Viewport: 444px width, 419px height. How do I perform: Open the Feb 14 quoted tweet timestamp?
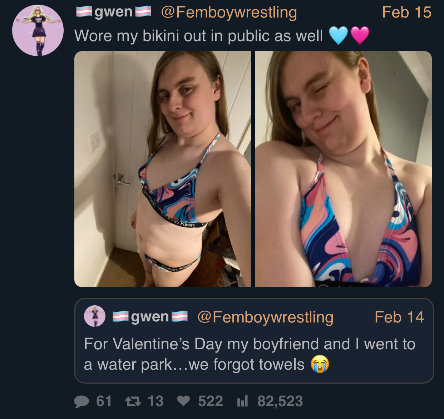click(399, 317)
